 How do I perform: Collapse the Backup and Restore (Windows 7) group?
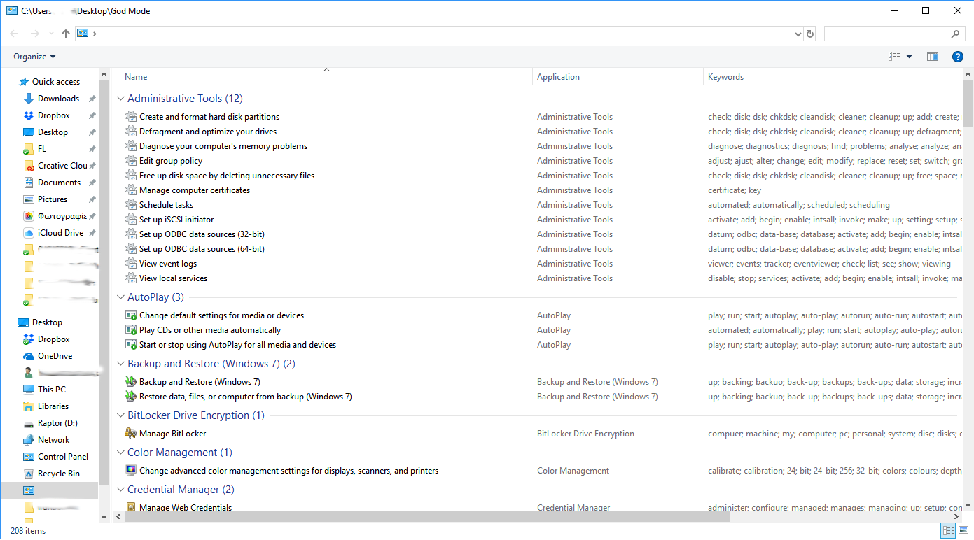[x=120, y=364]
